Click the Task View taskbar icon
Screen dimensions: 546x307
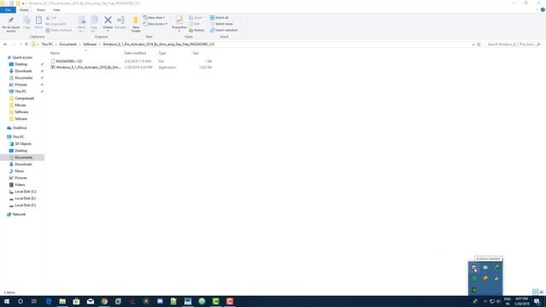34,301
